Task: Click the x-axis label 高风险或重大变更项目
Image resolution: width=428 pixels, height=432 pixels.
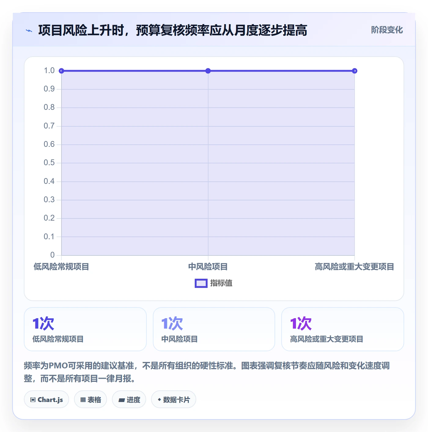Action: click(355, 267)
